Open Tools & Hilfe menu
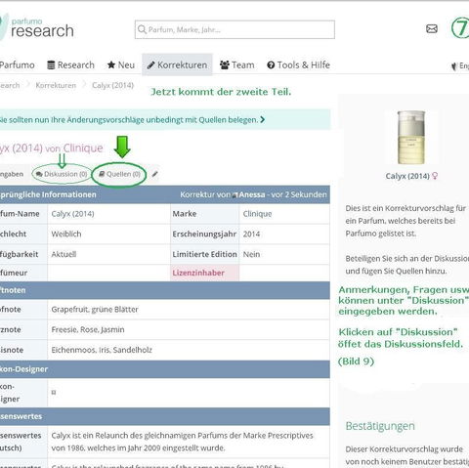 (x=298, y=65)
